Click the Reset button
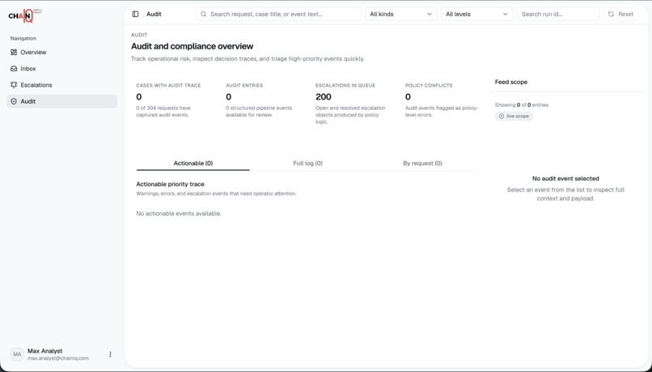Screen dimensions: 652x372 [620, 14]
